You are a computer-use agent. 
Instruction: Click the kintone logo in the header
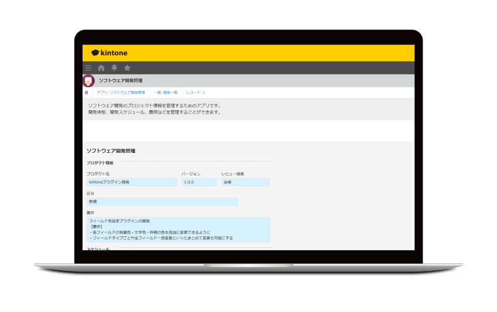click(109, 52)
